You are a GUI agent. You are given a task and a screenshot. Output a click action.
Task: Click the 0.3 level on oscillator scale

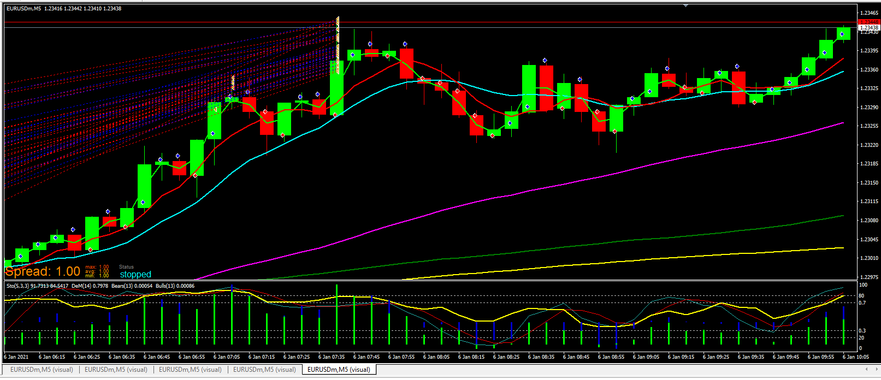click(862, 331)
